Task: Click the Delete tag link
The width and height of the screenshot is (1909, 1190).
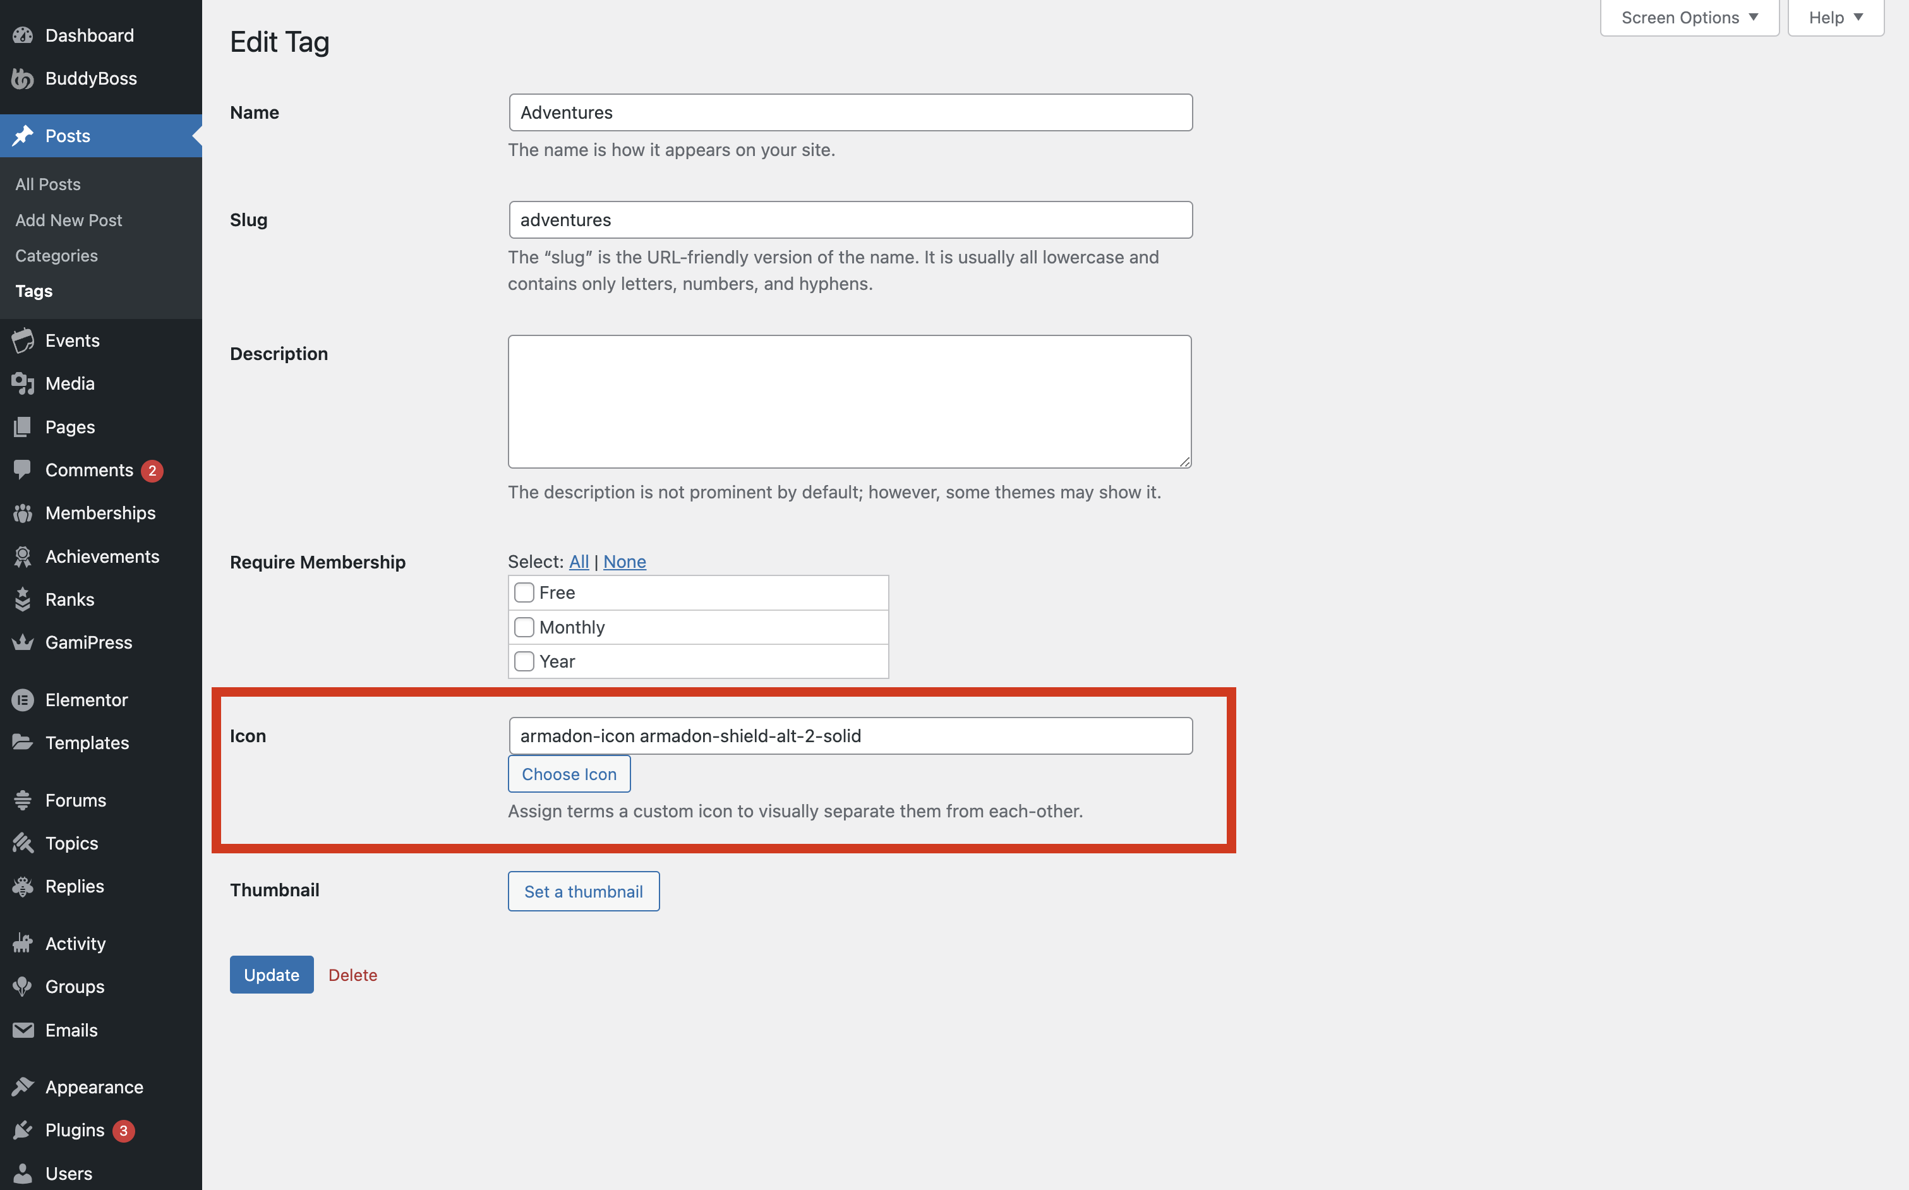Action: 352,975
